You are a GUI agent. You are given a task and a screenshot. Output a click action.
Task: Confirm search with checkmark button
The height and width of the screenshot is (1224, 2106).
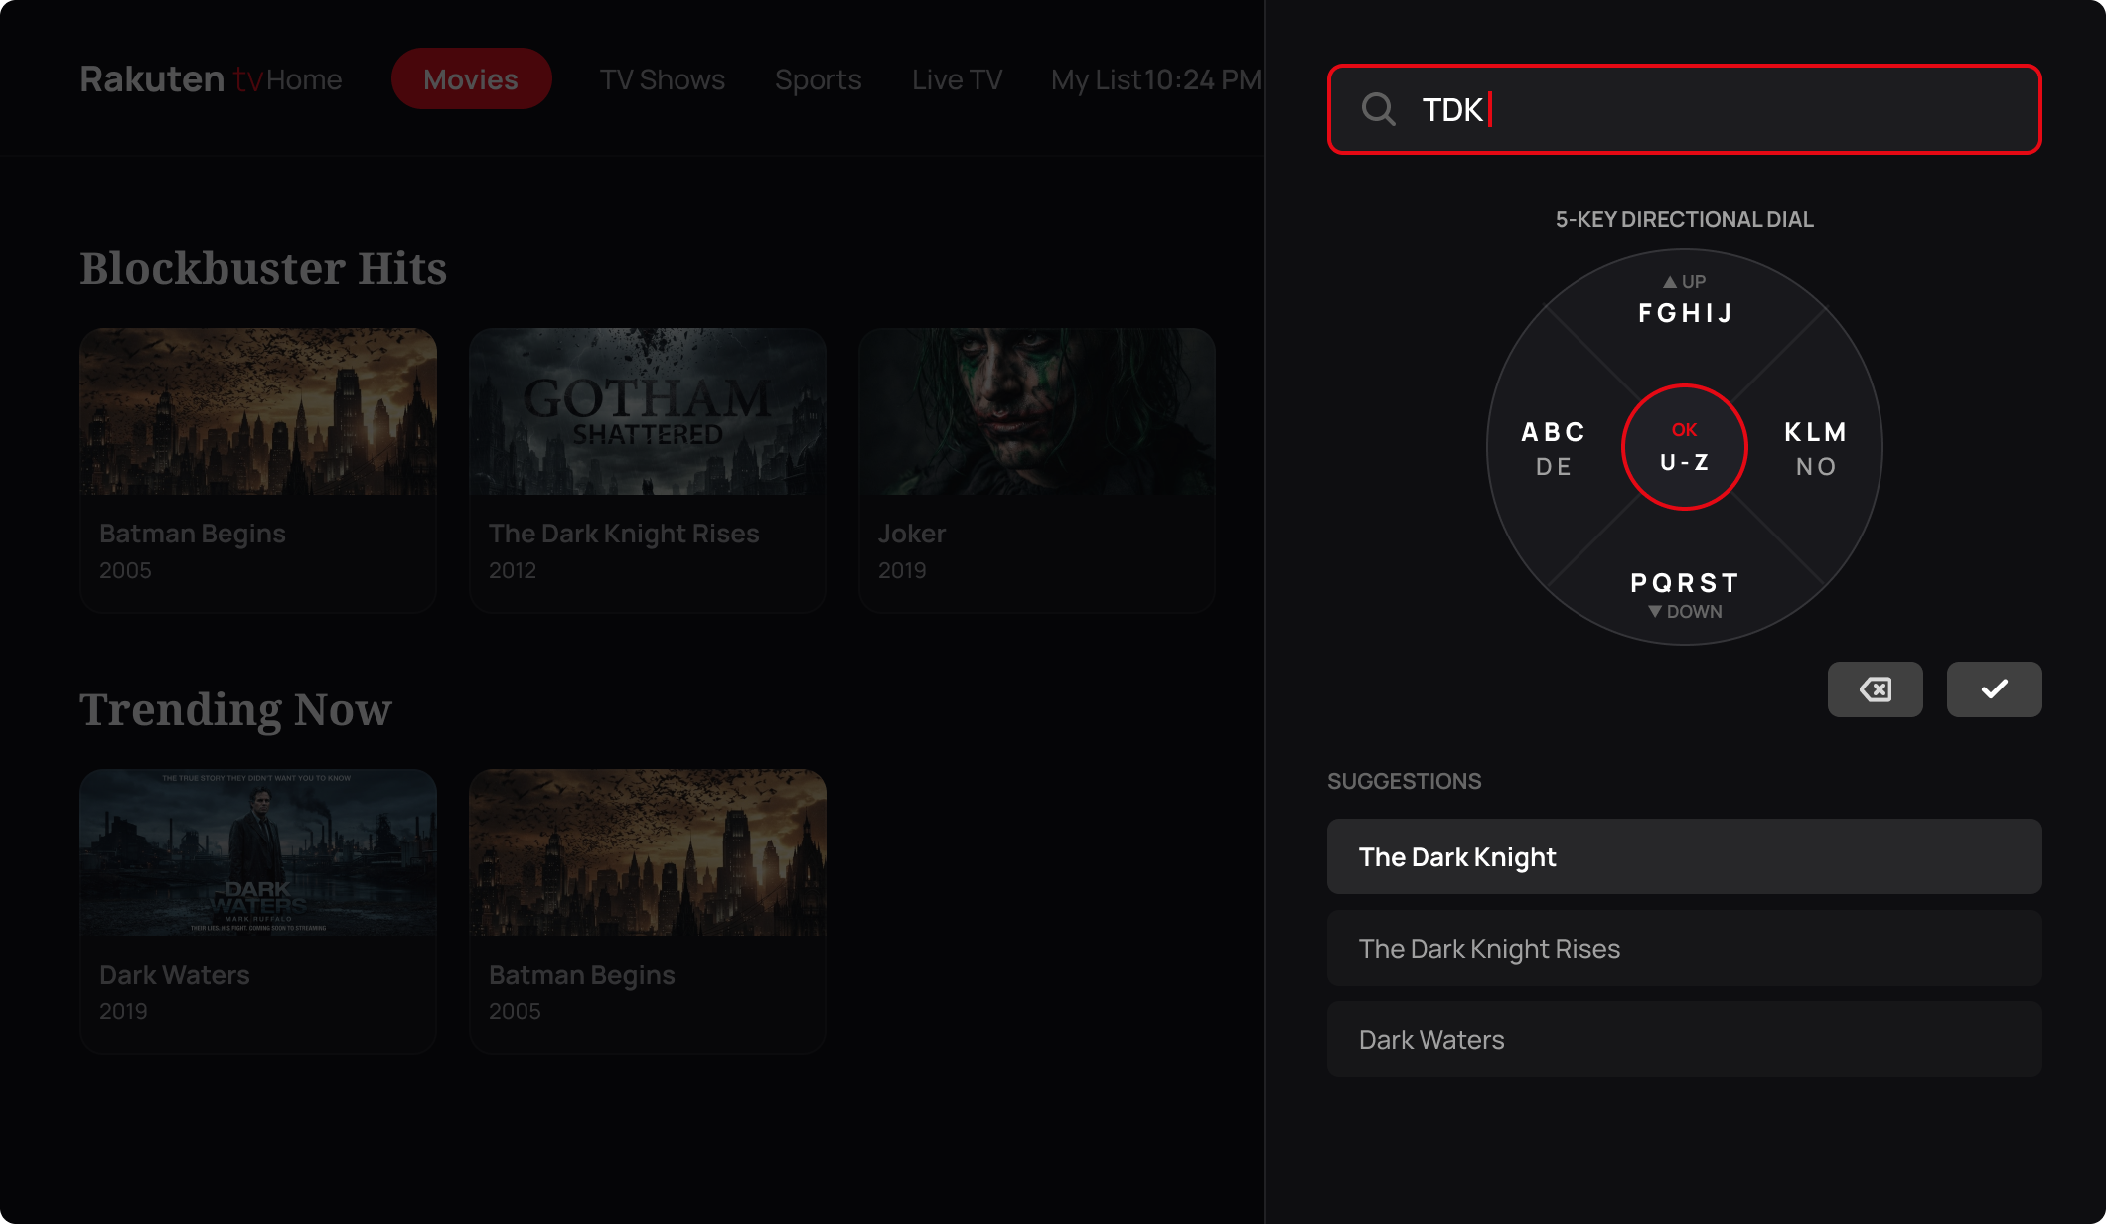coord(1994,689)
